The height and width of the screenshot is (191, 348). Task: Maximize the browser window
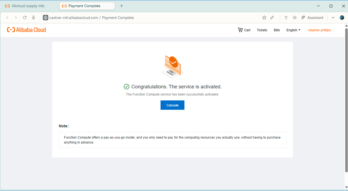331,6
